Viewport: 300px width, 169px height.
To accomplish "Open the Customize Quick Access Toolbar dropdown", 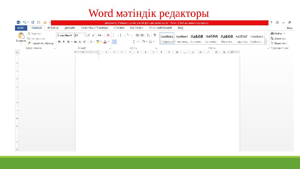I will [50, 23].
